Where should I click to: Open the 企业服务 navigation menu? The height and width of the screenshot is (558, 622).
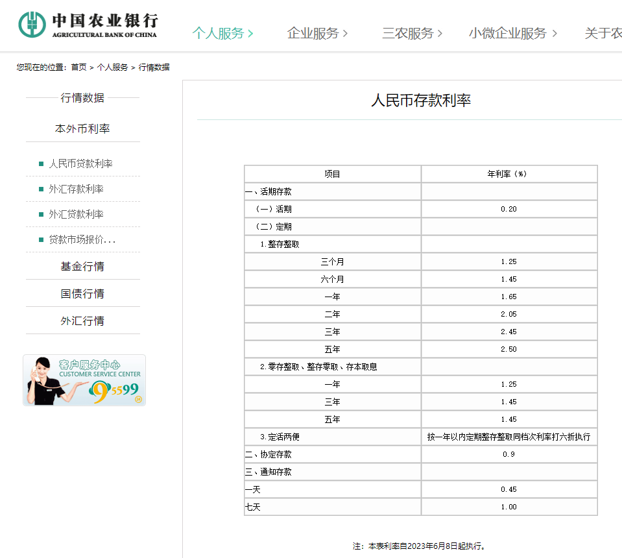click(x=317, y=33)
